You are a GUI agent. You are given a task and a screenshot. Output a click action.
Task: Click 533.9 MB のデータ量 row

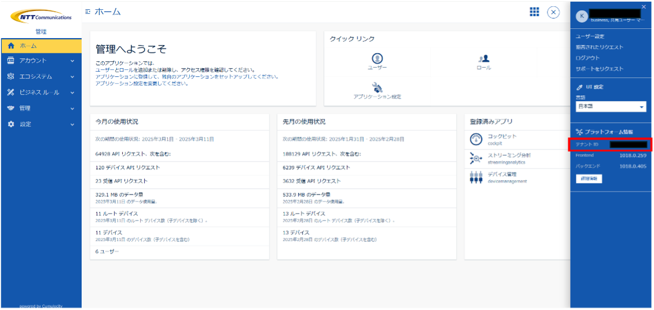(366, 197)
